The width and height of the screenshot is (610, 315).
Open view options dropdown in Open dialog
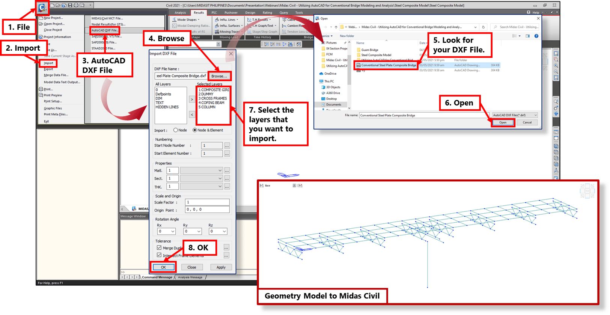[520, 36]
